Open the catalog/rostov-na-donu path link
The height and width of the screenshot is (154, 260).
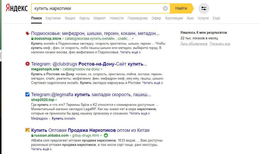coord(81,69)
